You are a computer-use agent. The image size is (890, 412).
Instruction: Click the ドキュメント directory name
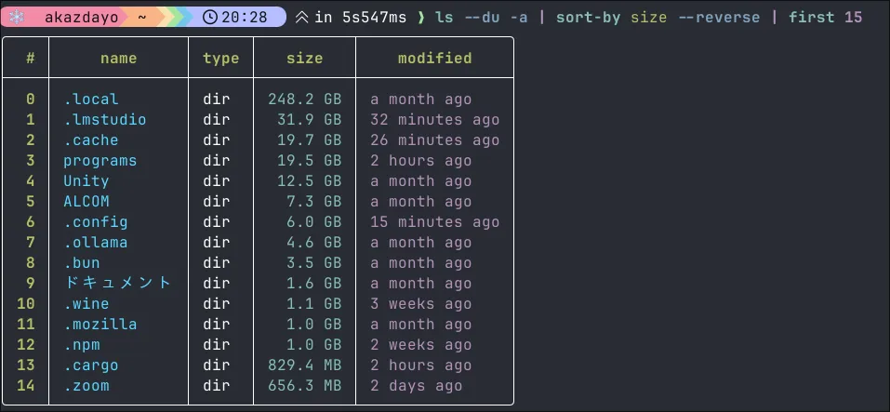pyautogui.click(x=117, y=284)
